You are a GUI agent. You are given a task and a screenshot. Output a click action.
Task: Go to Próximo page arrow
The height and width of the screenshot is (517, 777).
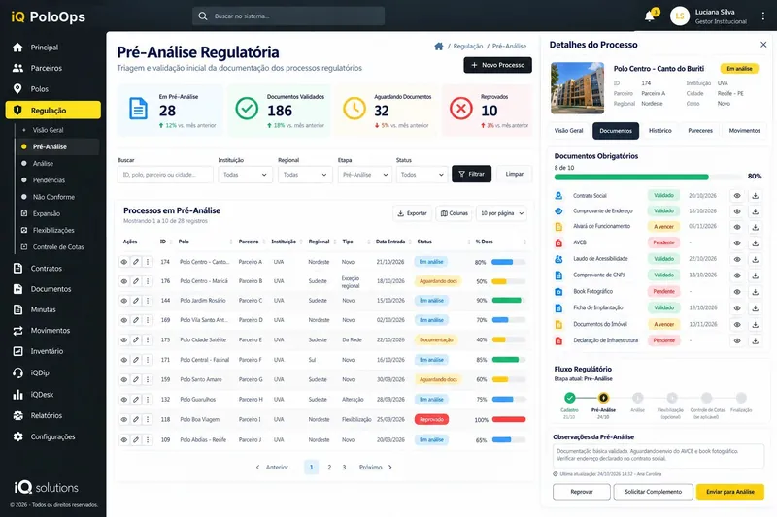(390, 467)
